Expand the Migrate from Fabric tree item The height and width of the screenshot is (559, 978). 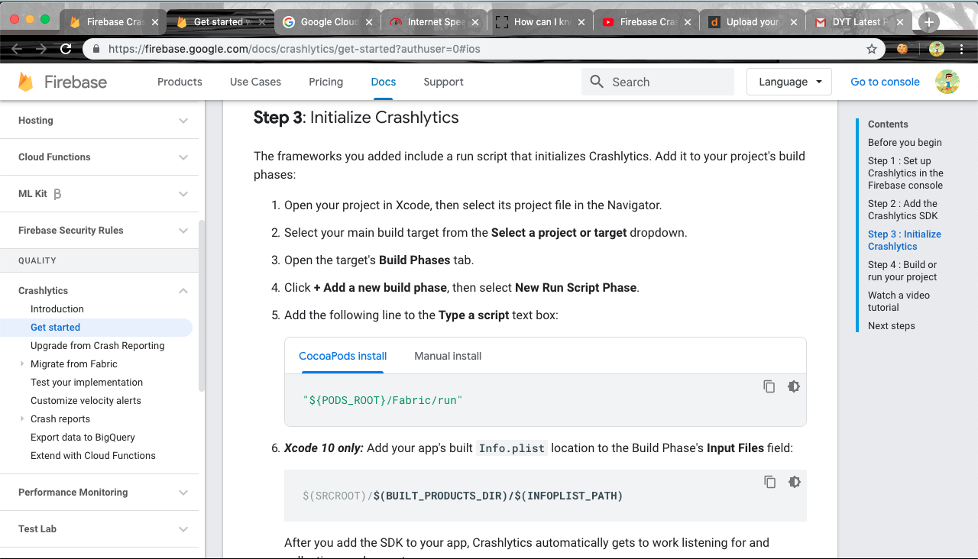point(22,364)
